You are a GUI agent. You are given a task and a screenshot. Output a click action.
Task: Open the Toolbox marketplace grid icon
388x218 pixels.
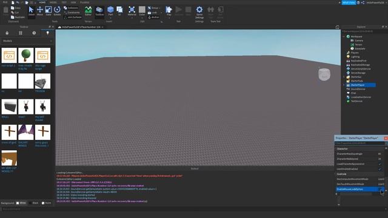tap(21, 33)
